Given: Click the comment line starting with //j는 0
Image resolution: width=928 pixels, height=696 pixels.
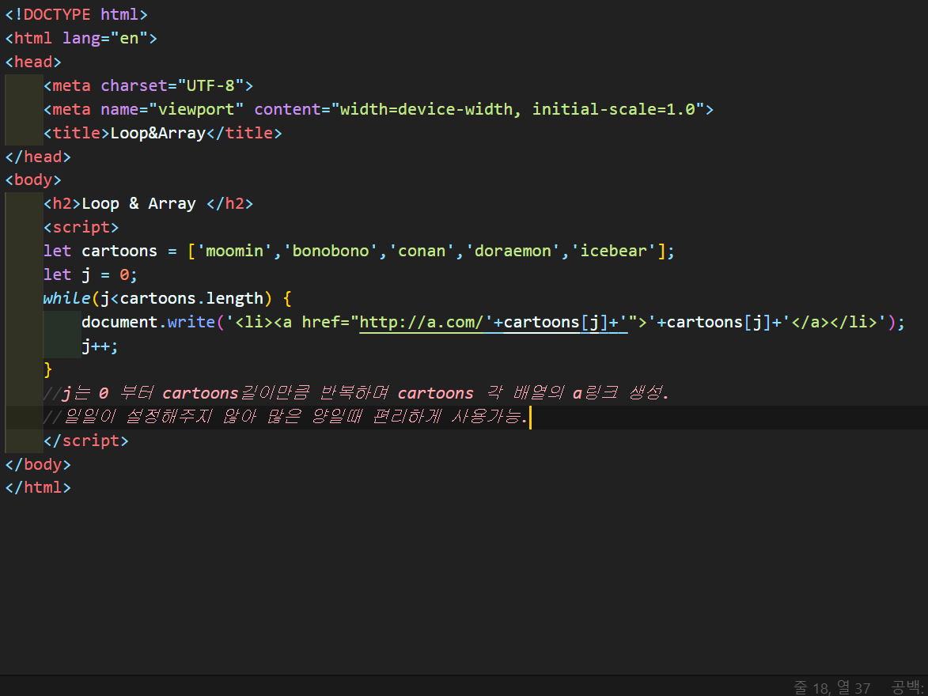Looking at the screenshot, I should (x=356, y=392).
